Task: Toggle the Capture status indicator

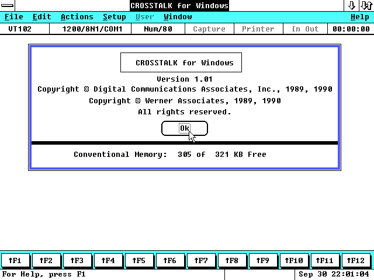Action: pos(209,29)
